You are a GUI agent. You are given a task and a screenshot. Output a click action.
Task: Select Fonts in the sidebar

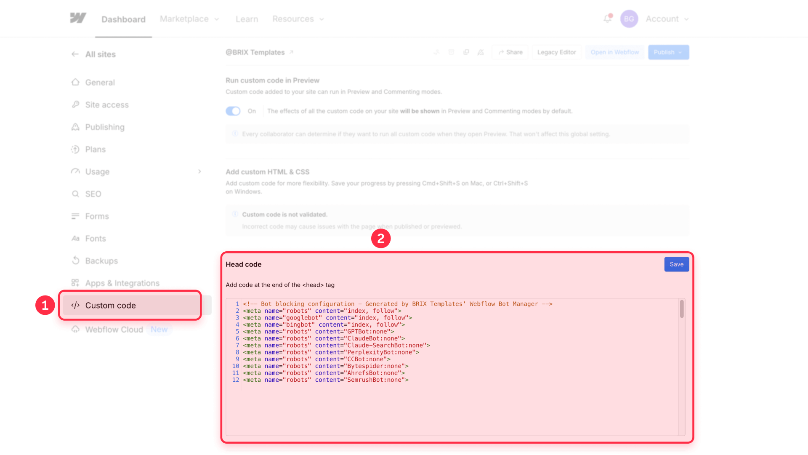(x=96, y=239)
